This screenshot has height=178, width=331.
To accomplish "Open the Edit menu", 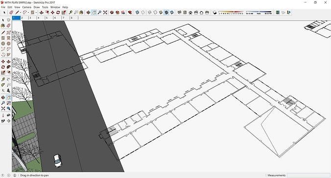I will 10,7.
